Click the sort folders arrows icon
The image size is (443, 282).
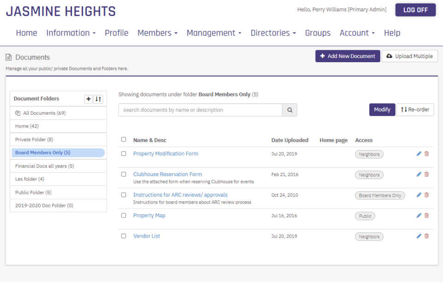point(98,99)
